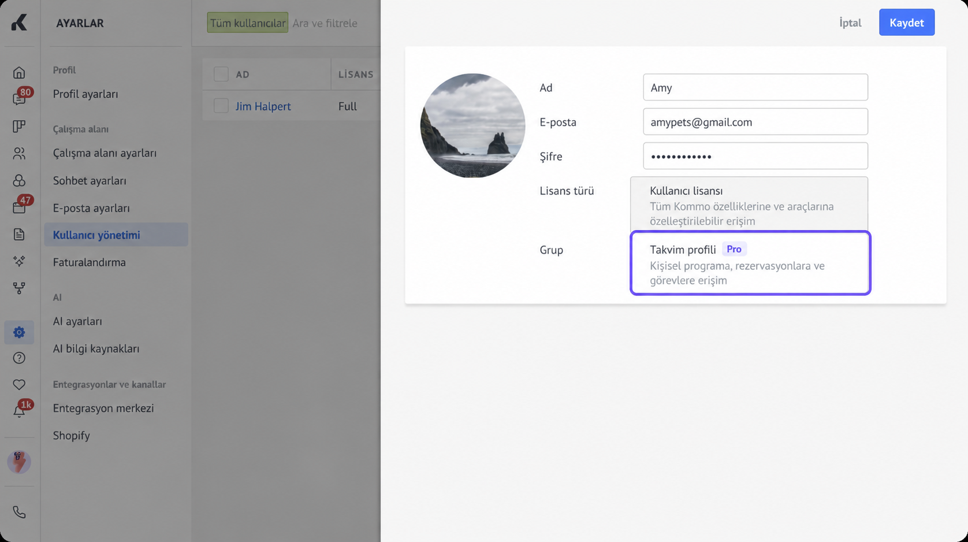968x542 pixels.
Task: Open the help question mark icon
Action: (19, 358)
